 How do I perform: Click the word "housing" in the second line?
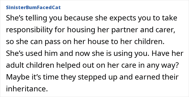pyautogui.click(x=81, y=30)
